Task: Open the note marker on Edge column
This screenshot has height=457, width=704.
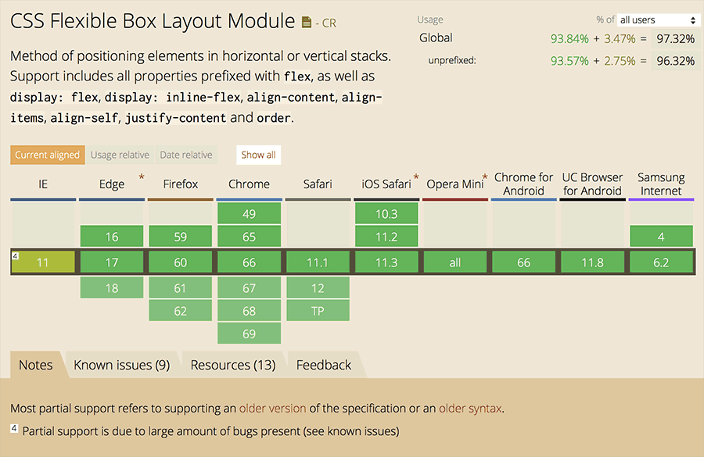Action: tap(142, 177)
